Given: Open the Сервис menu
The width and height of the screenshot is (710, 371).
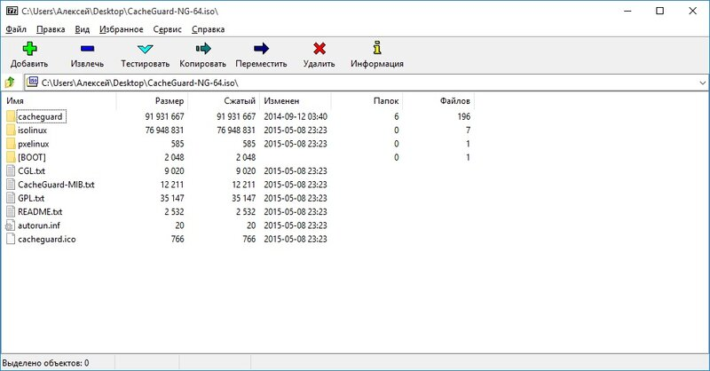Looking at the screenshot, I should click(x=168, y=29).
